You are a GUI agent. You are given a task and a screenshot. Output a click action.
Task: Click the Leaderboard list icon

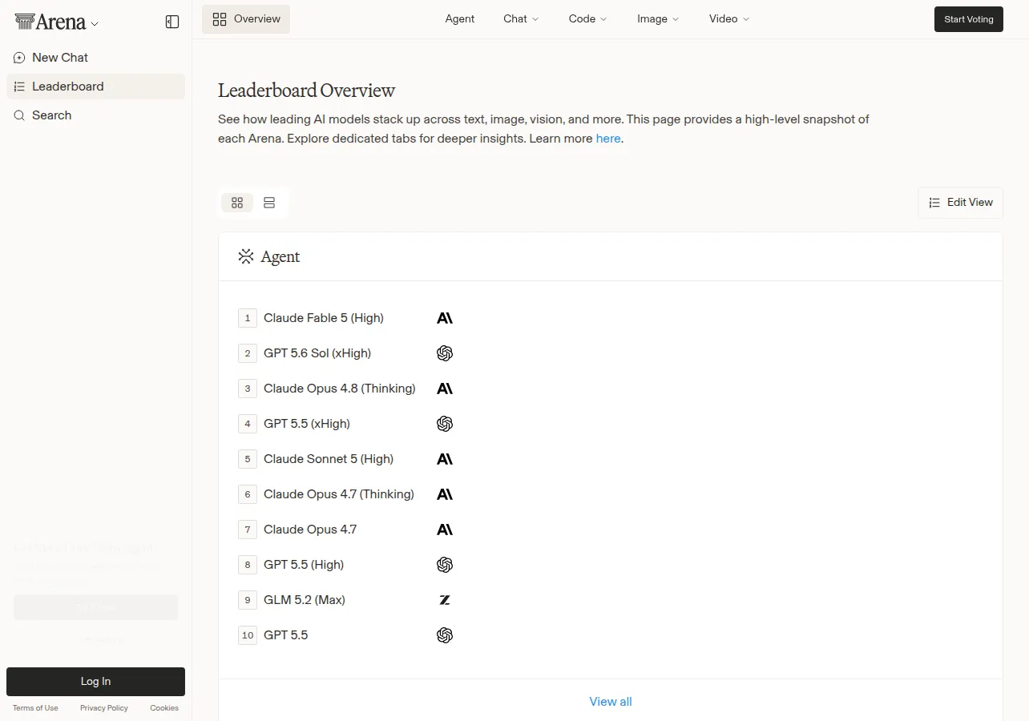[x=19, y=87]
